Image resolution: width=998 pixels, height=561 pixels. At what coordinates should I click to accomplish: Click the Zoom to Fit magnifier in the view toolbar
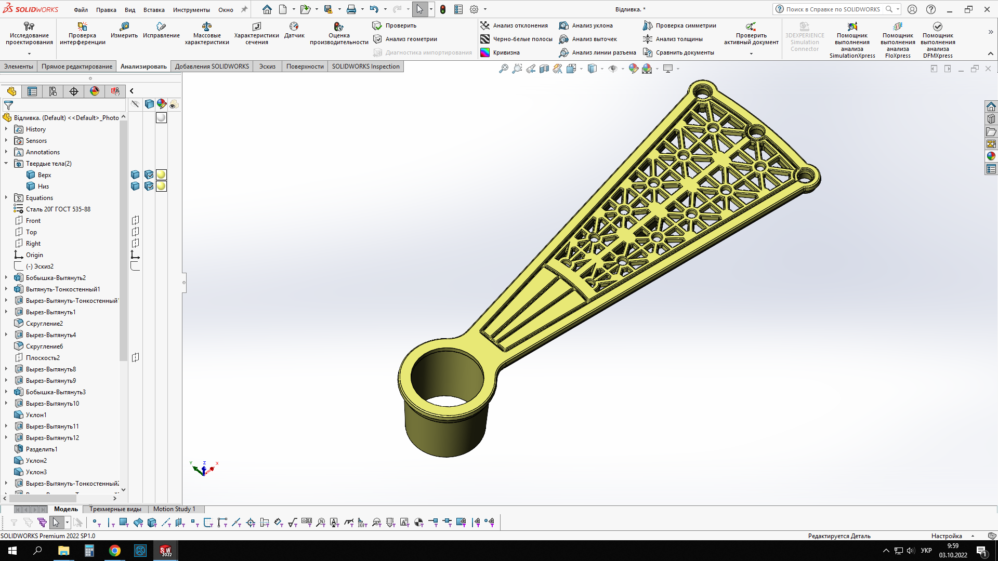click(503, 69)
